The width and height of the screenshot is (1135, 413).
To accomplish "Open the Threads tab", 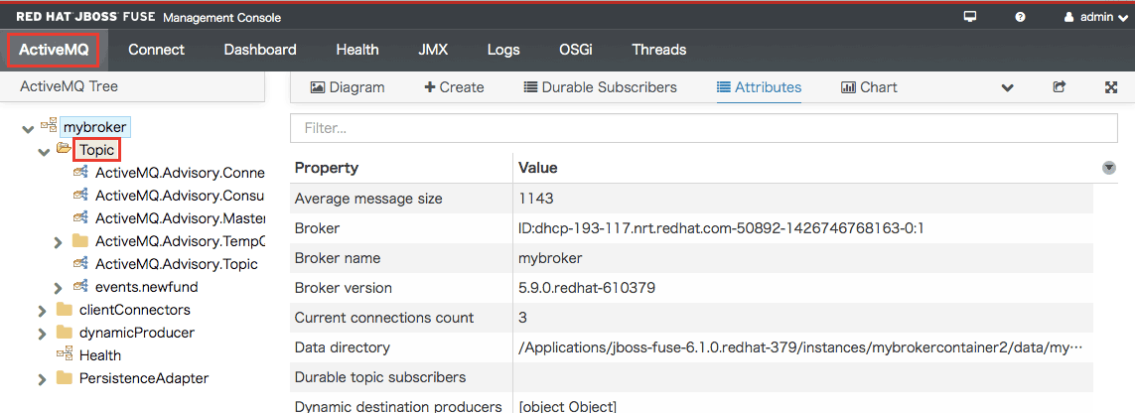I will (658, 50).
